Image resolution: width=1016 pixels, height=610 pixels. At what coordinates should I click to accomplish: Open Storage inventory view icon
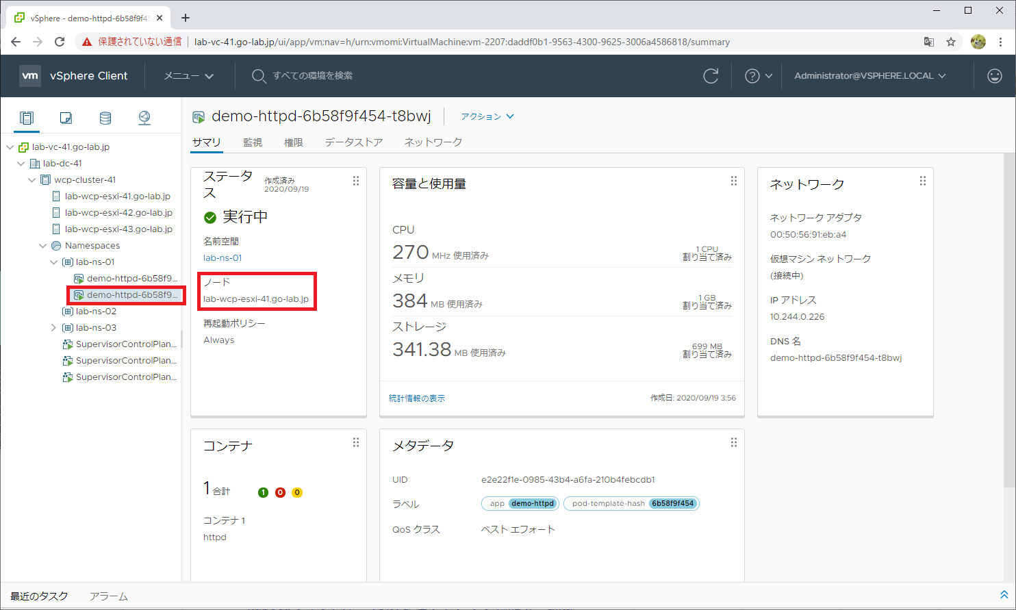(105, 118)
